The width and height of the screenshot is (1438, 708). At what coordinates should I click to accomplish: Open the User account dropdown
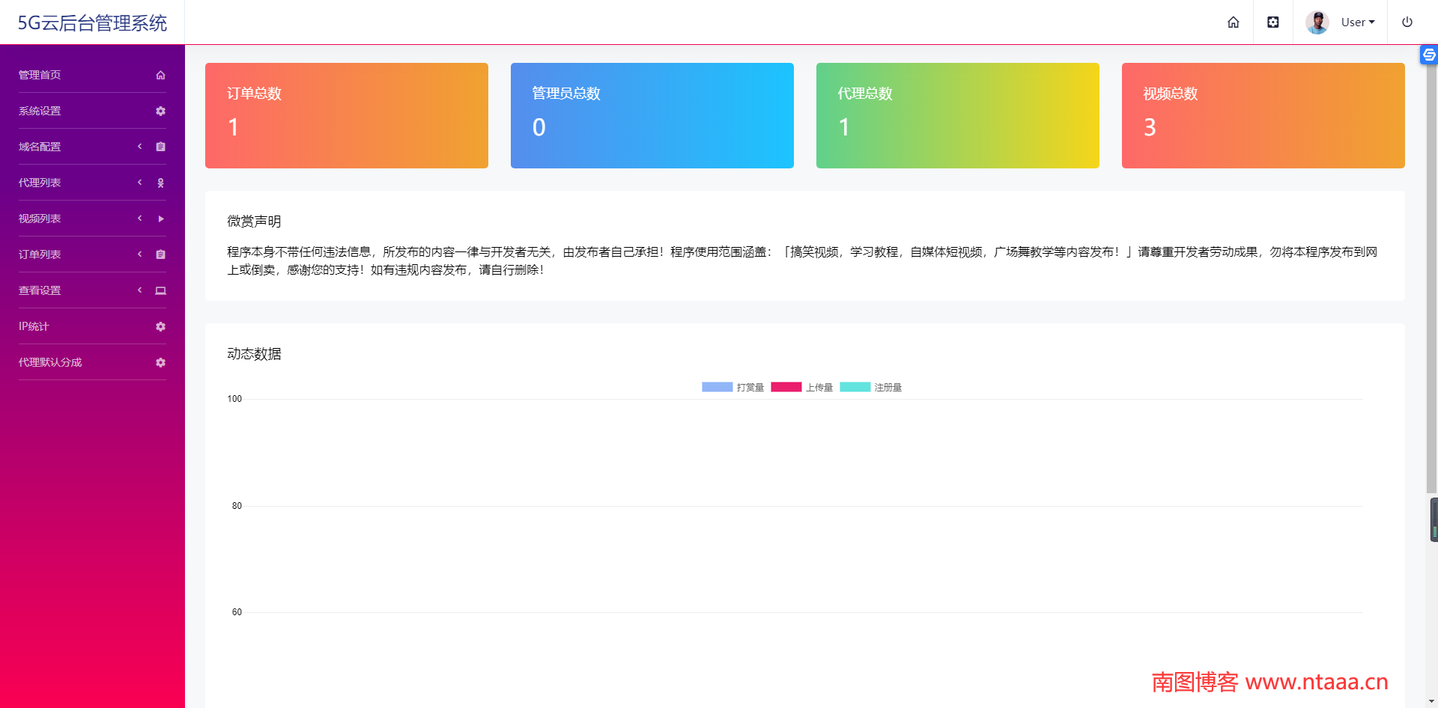coord(1356,22)
